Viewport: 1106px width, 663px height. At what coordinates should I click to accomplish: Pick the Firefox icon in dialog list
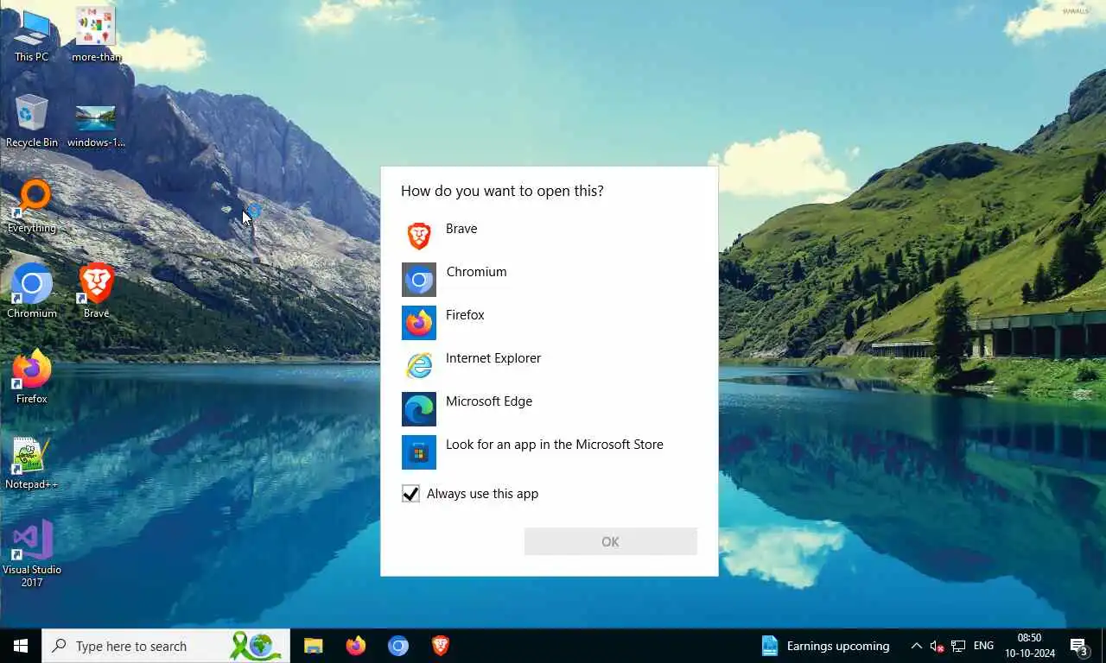pyautogui.click(x=419, y=323)
